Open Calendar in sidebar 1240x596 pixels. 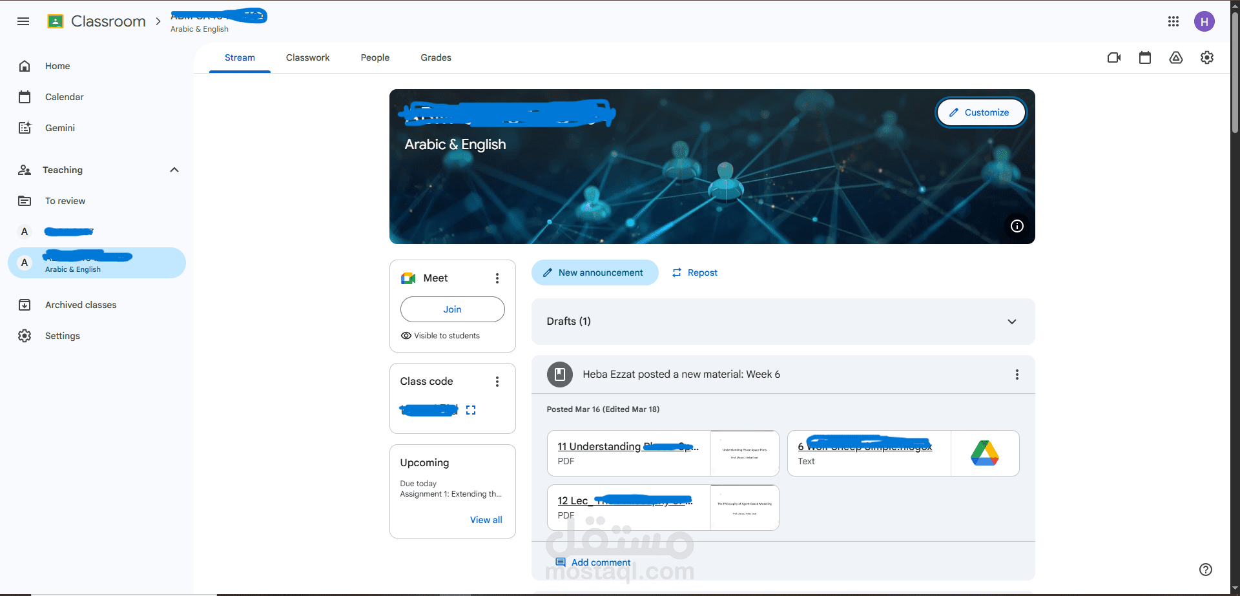tap(97, 97)
